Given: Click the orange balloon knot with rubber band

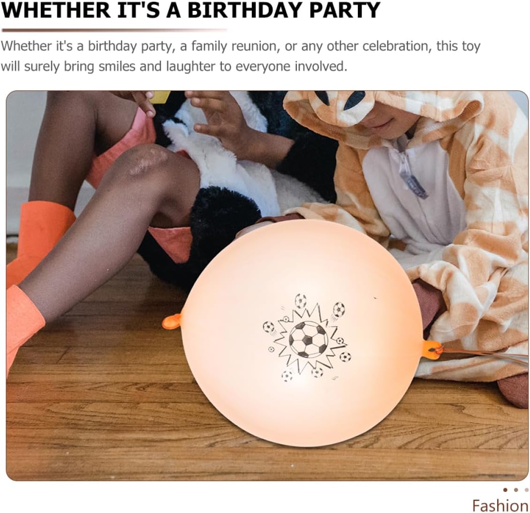Looking at the screenshot, I should coord(432,350).
